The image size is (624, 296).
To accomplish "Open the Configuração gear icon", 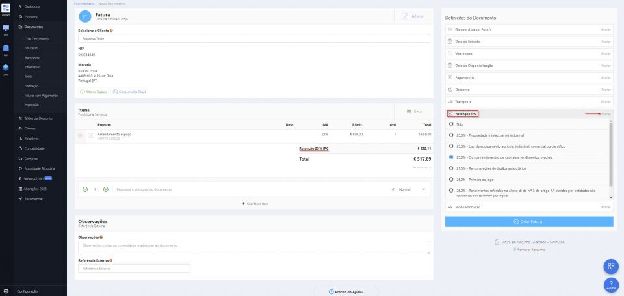I will click(6, 291).
